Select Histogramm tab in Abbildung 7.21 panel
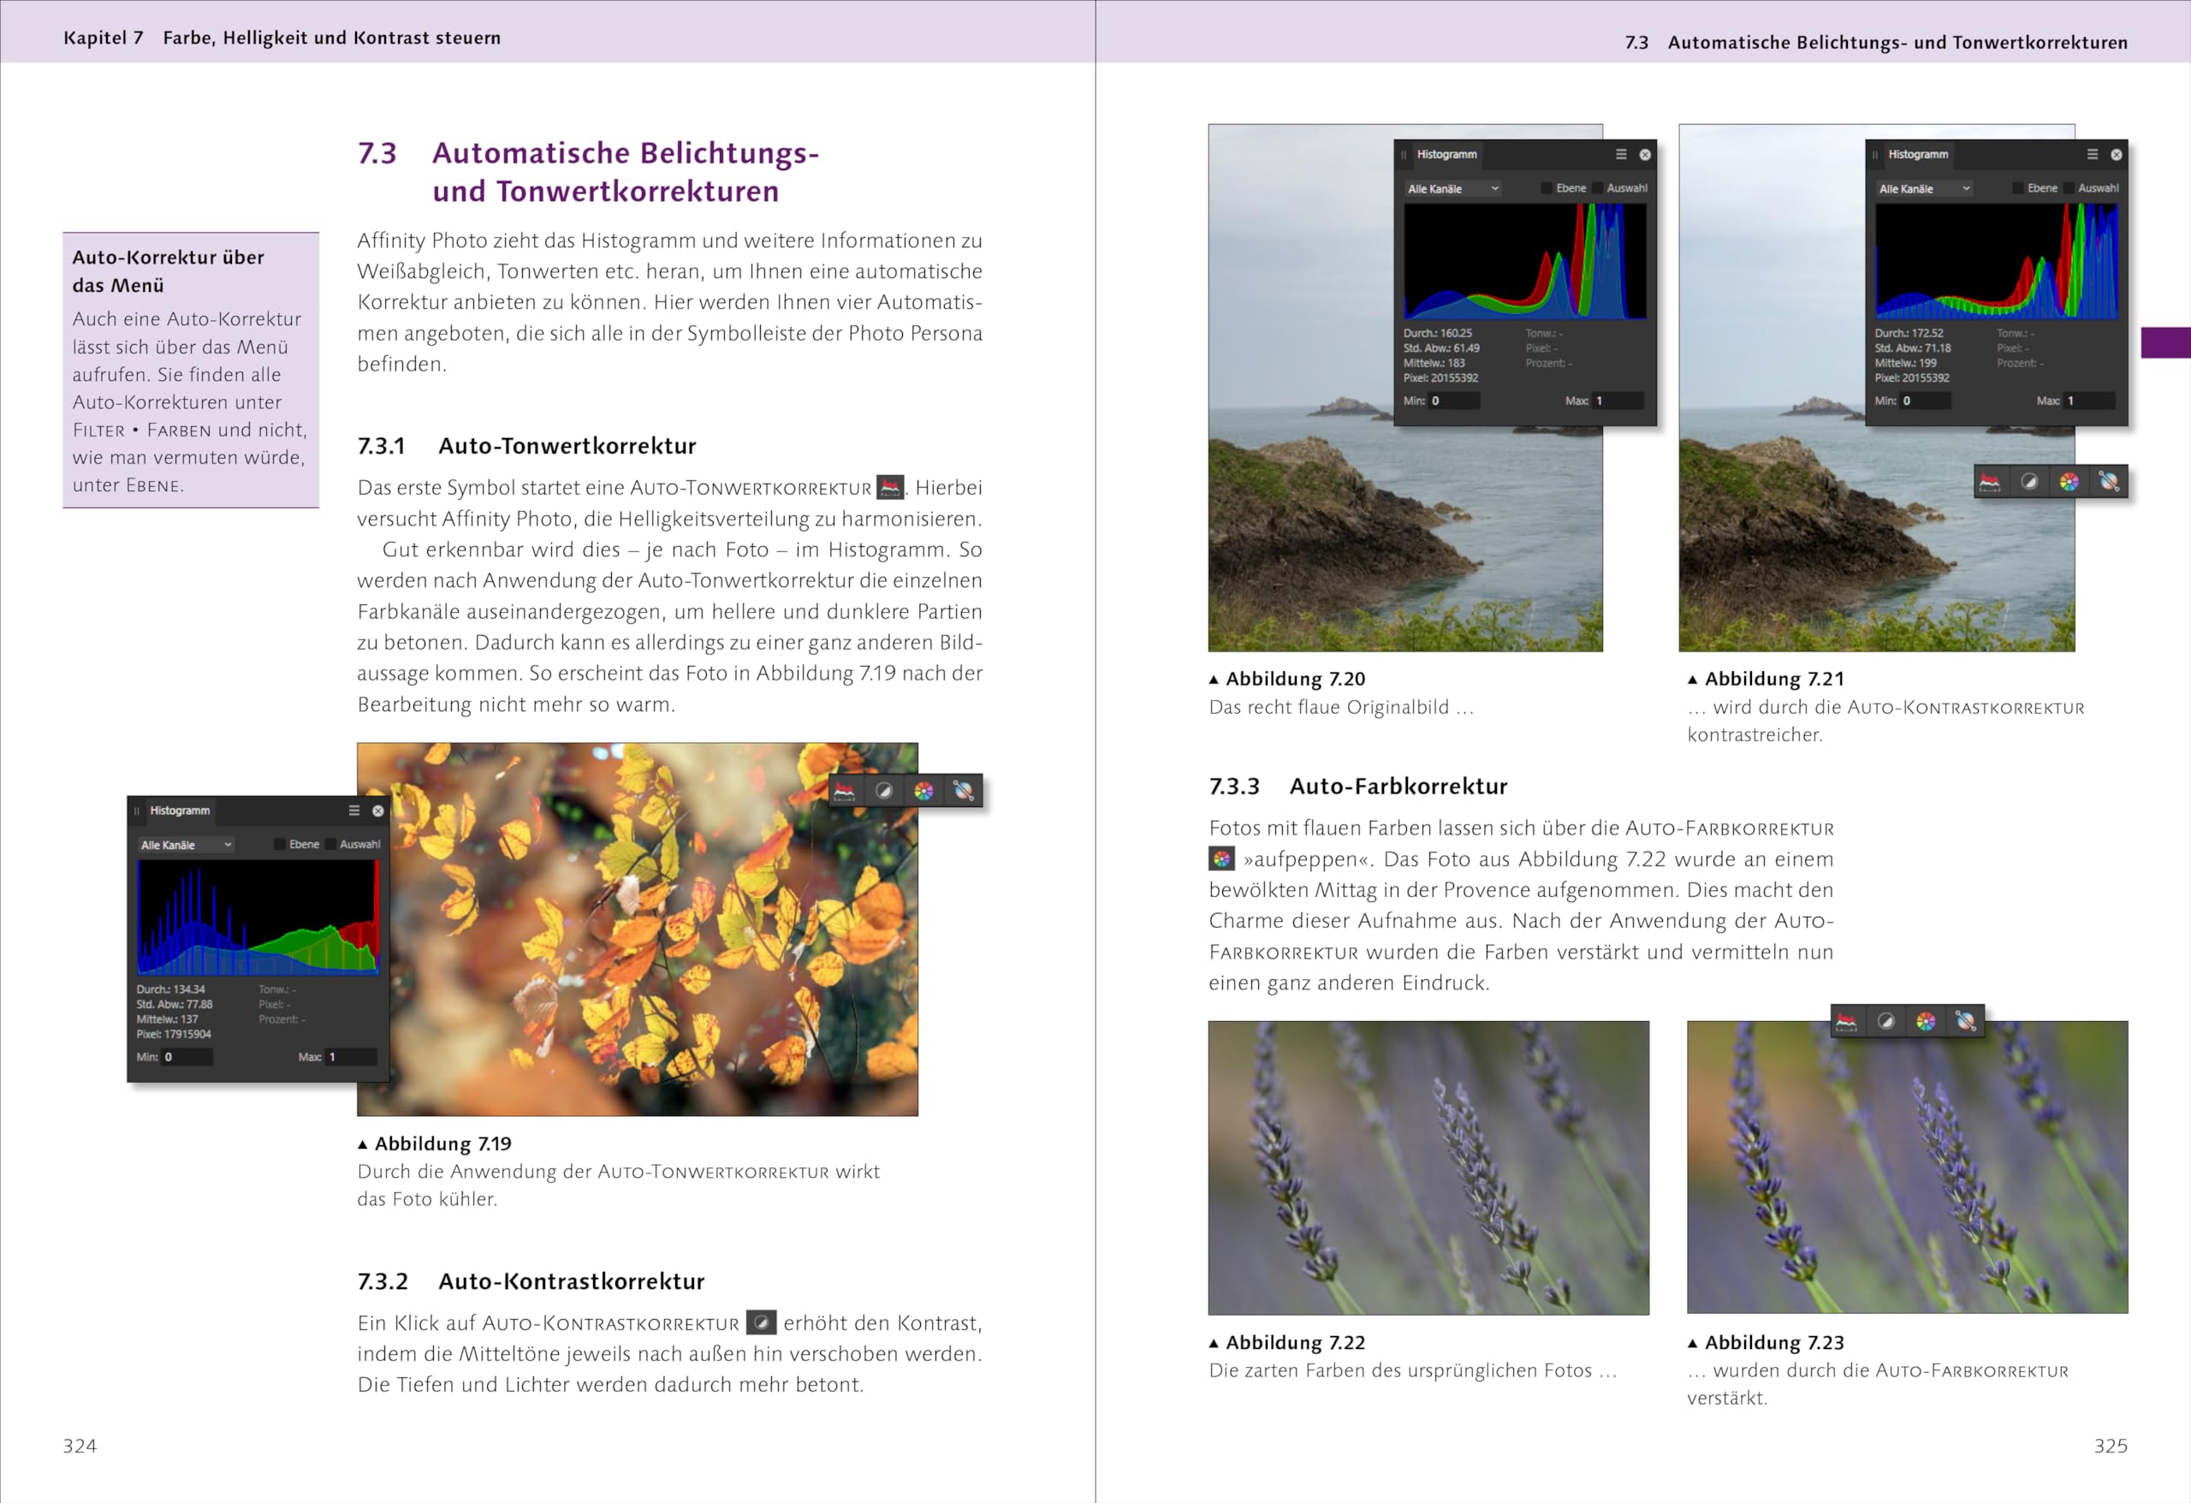 pos(1918,155)
